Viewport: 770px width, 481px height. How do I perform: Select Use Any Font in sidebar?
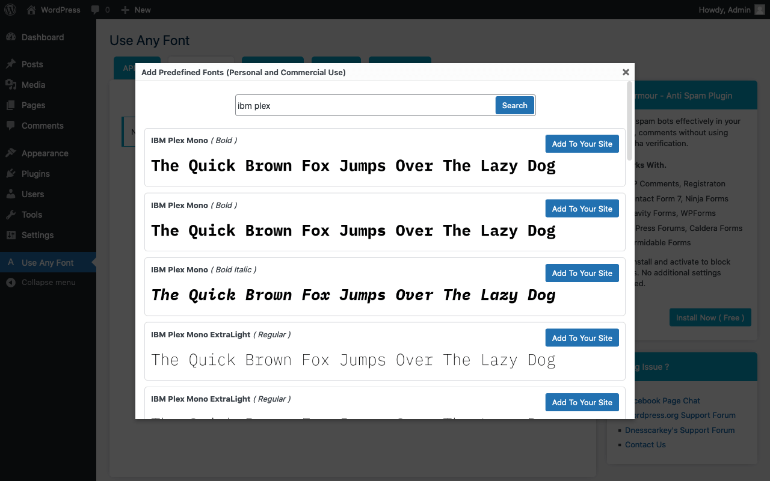[x=48, y=263]
